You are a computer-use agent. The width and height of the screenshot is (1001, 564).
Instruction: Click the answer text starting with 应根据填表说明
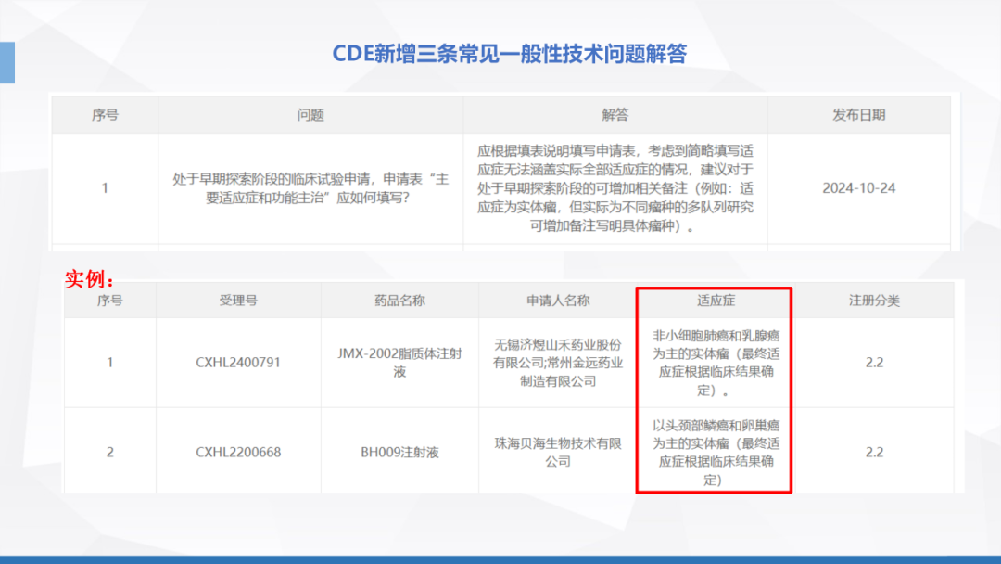[x=615, y=187]
